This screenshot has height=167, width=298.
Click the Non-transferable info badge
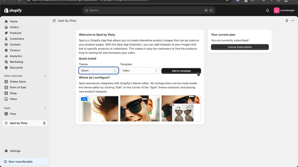pos(25,162)
